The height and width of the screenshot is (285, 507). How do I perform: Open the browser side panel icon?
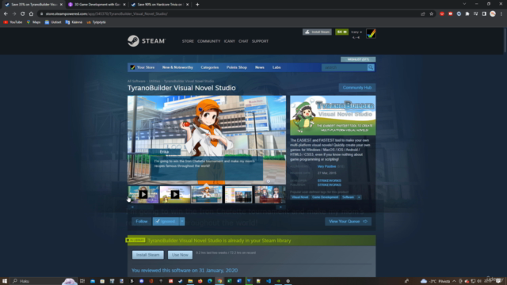pos(484,14)
